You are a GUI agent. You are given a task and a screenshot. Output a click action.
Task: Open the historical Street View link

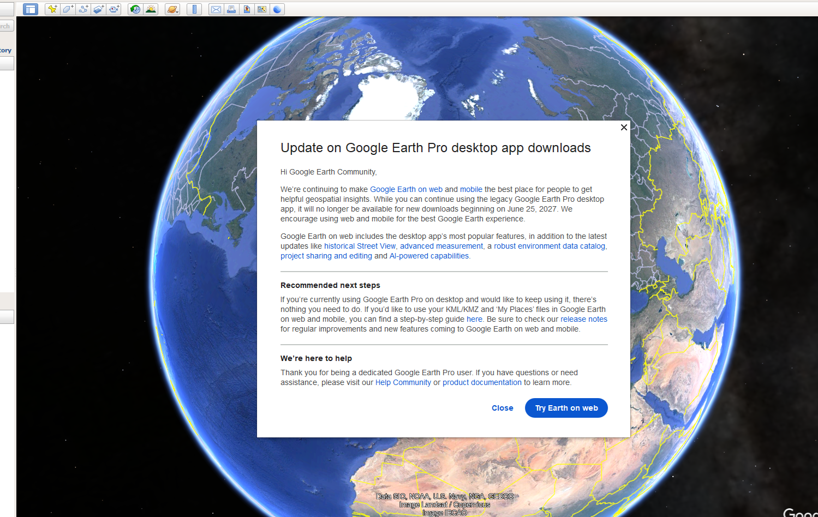pos(360,246)
